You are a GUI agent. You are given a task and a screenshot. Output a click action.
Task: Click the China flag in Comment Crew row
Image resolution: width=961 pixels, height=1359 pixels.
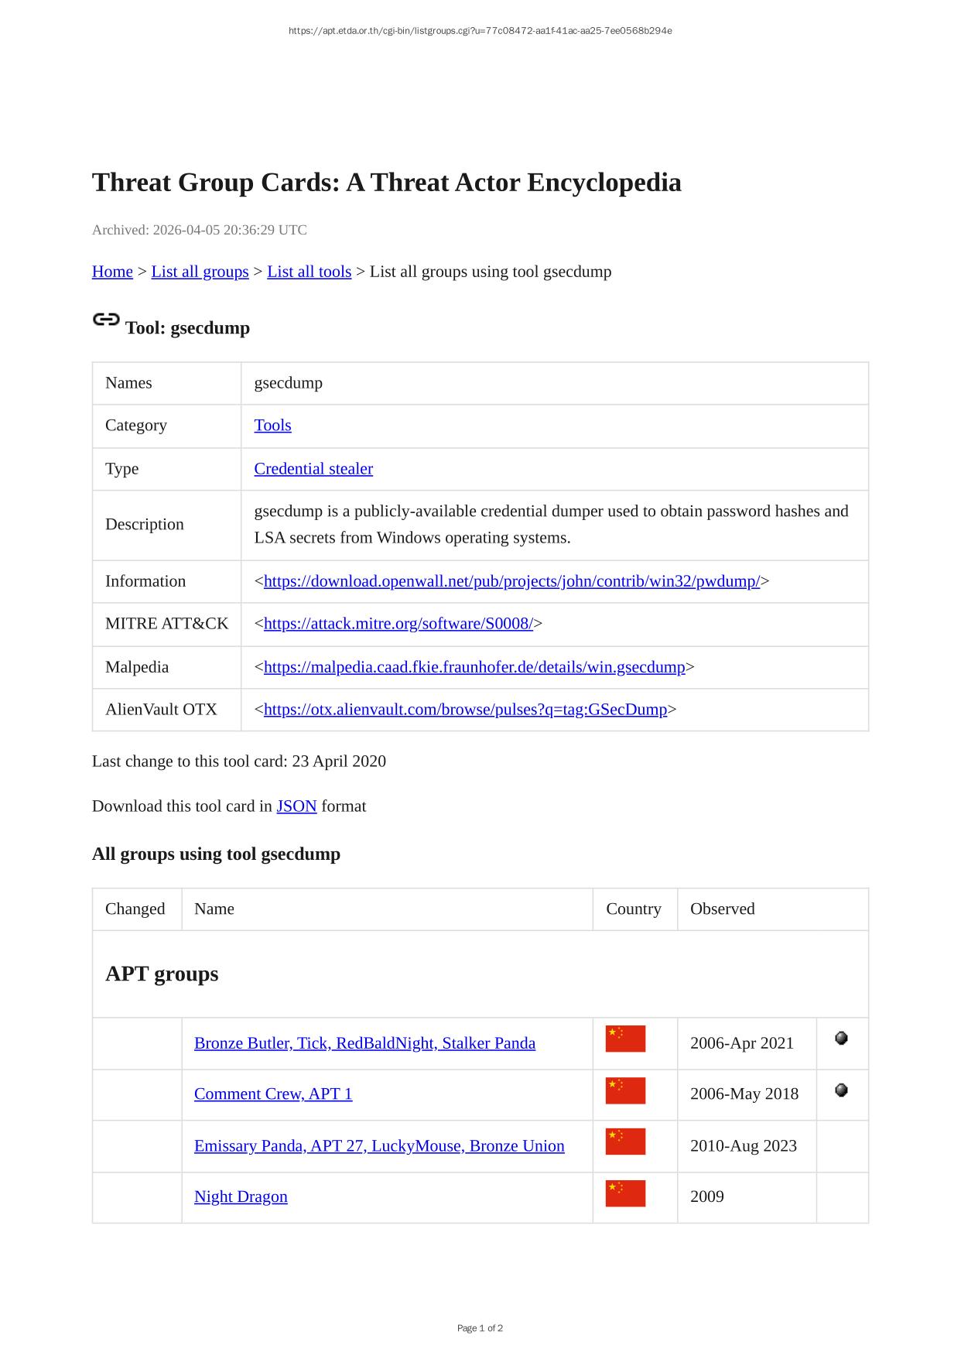625,1090
